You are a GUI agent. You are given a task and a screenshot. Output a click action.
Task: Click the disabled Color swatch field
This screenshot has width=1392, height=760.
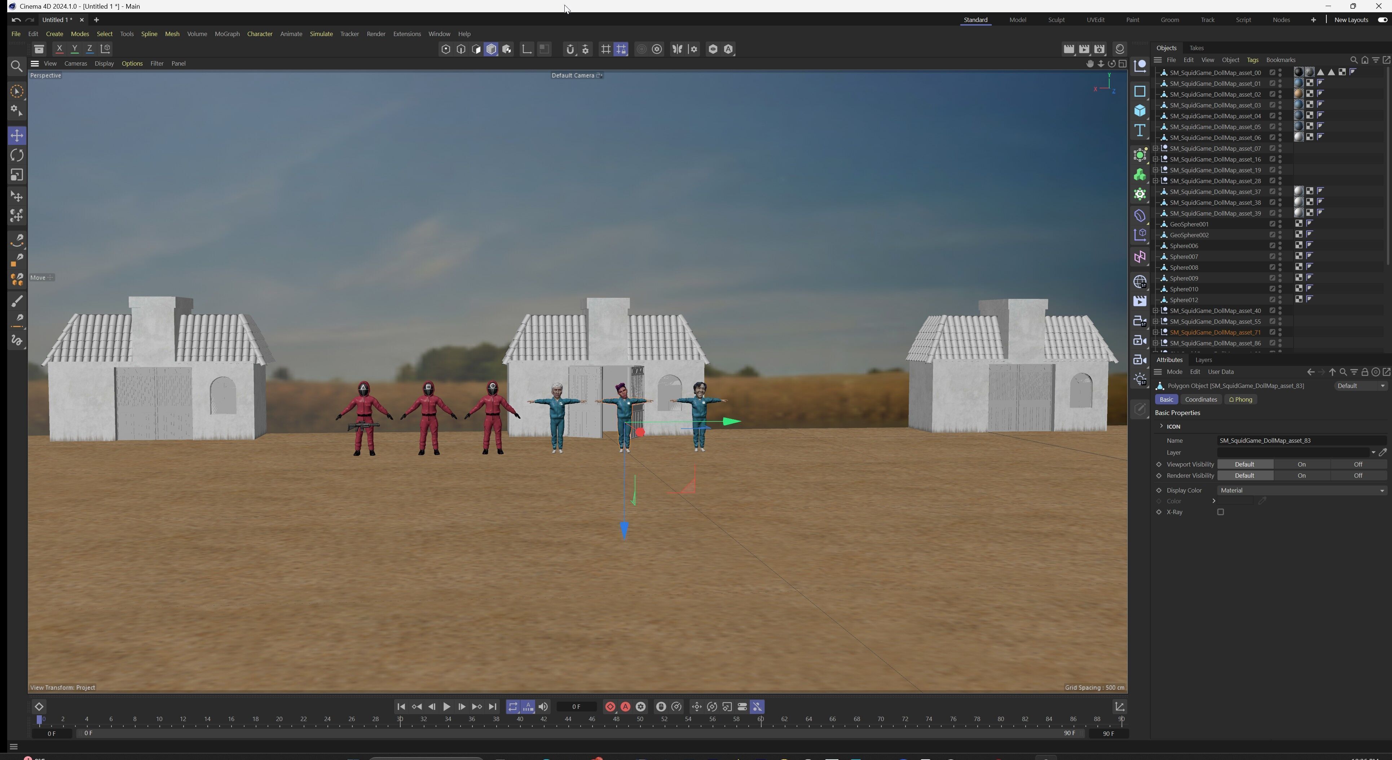(x=1235, y=501)
